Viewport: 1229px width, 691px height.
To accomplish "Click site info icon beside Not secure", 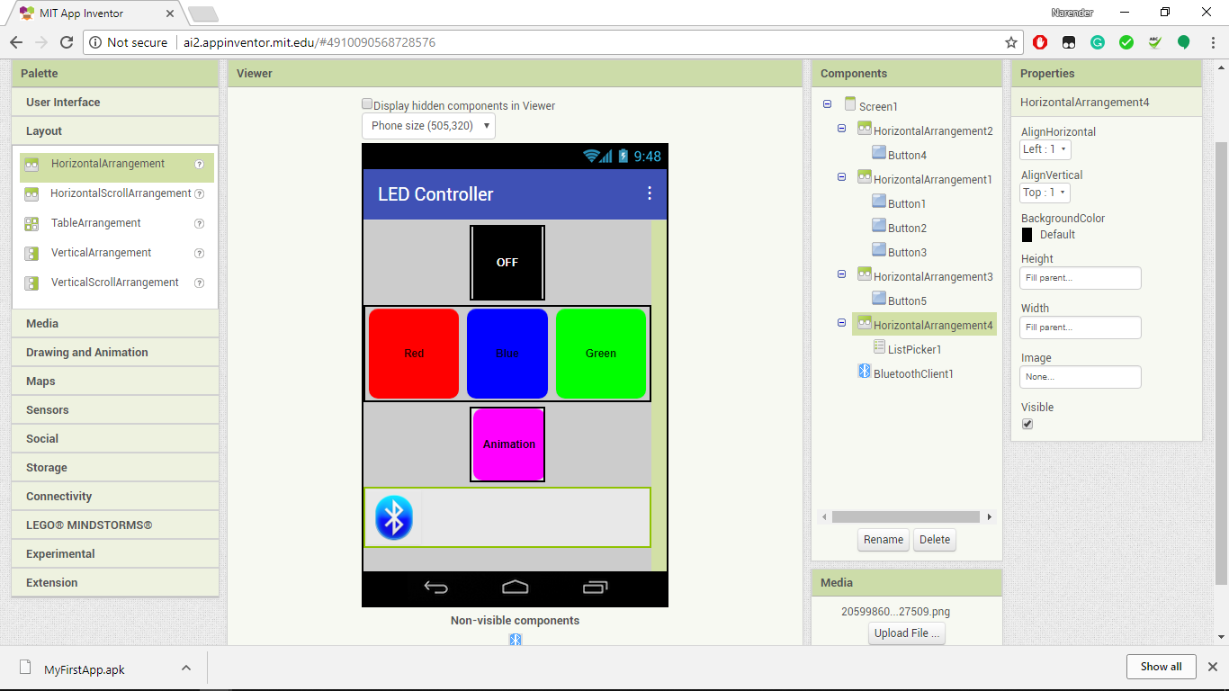I will click(95, 42).
